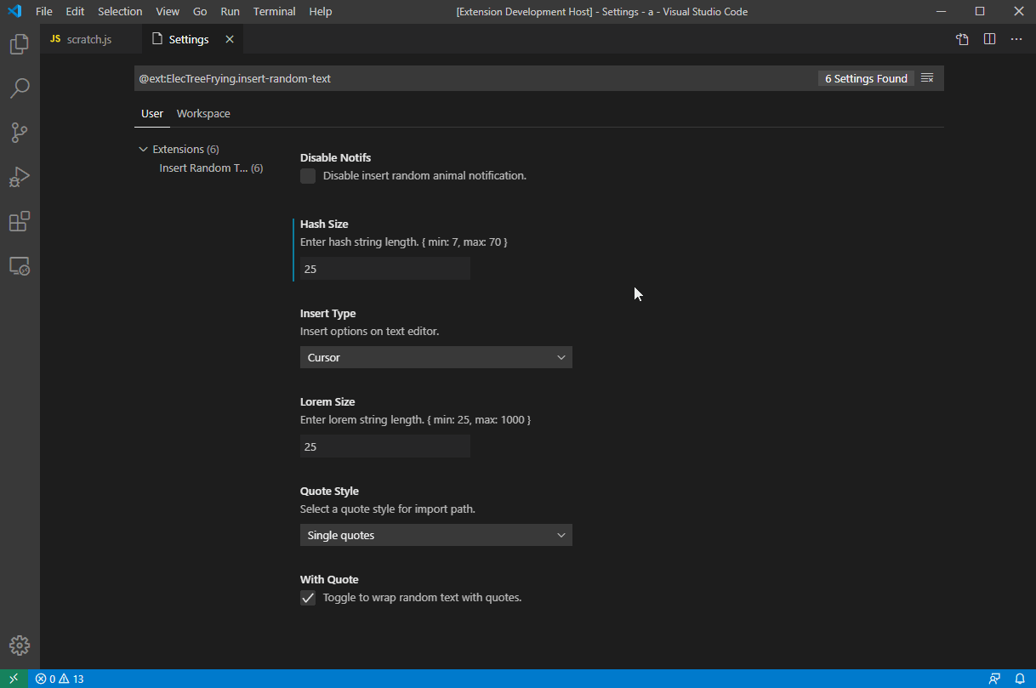Open the feedback icon in status bar
Image resolution: width=1036 pixels, height=688 pixels.
994,679
